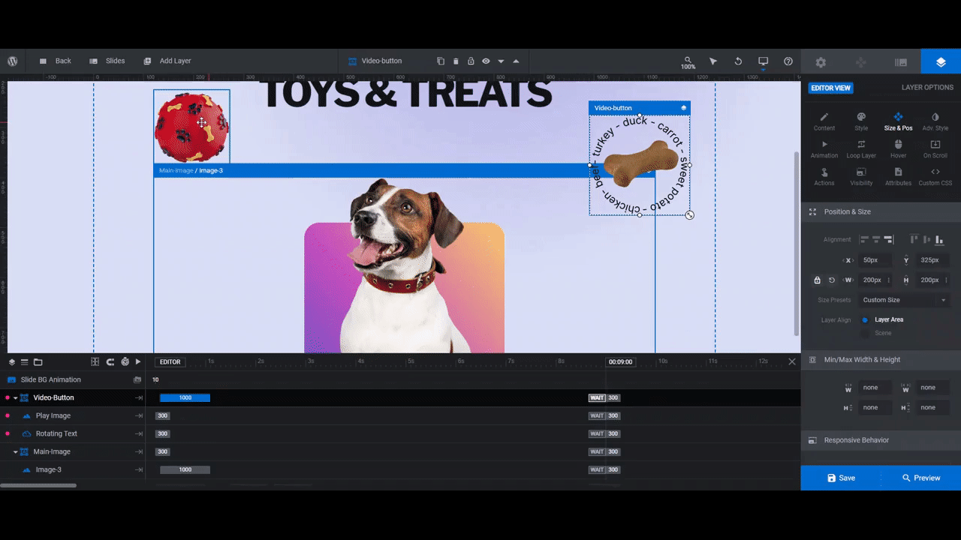Click Back in the top toolbar
The height and width of the screenshot is (540, 961).
[x=55, y=61]
